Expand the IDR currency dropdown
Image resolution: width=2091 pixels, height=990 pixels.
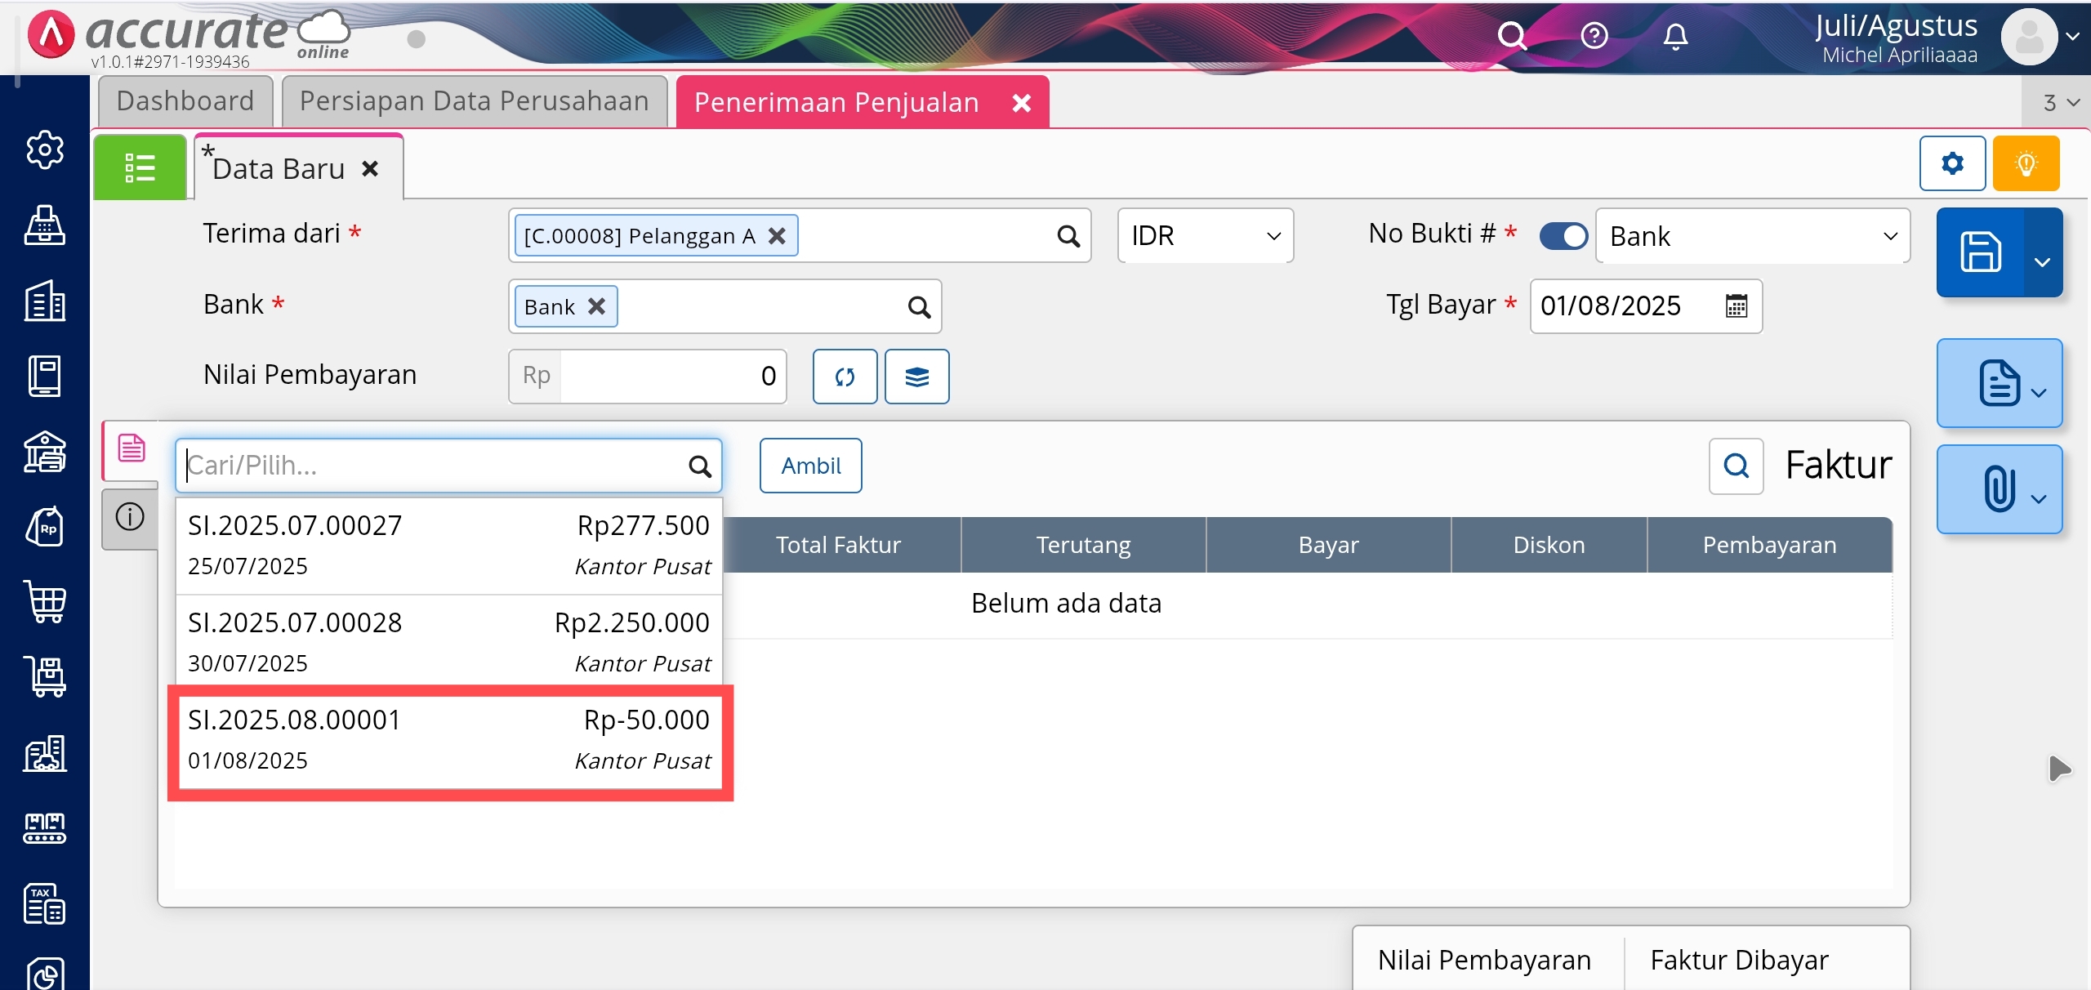(1205, 236)
